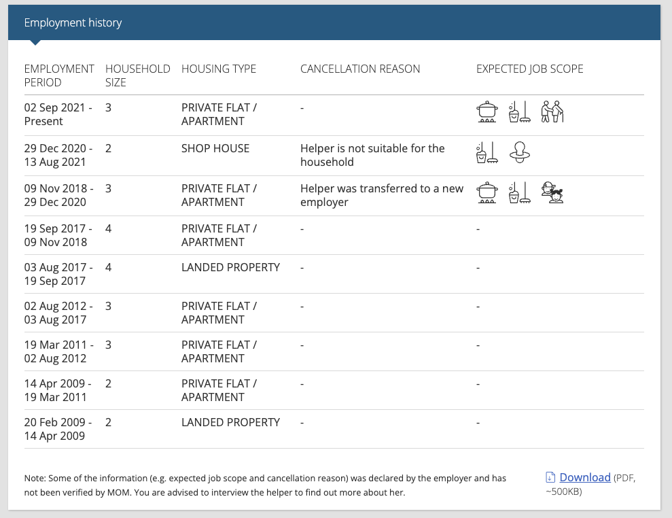Click the 'SHOP HOUSE' housing type cell
Viewport: 672px width, 518px height.
215,148
